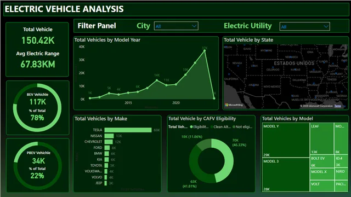Open the Electric Utility filter dropdown
351x197 pixels.
(305, 27)
